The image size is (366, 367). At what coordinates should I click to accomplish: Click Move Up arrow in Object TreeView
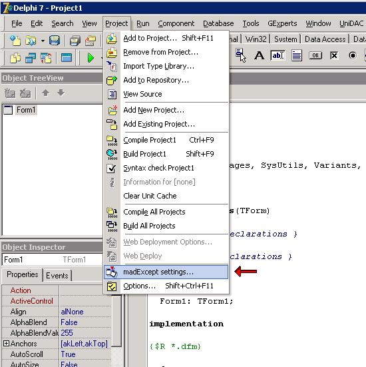[x=46, y=93]
